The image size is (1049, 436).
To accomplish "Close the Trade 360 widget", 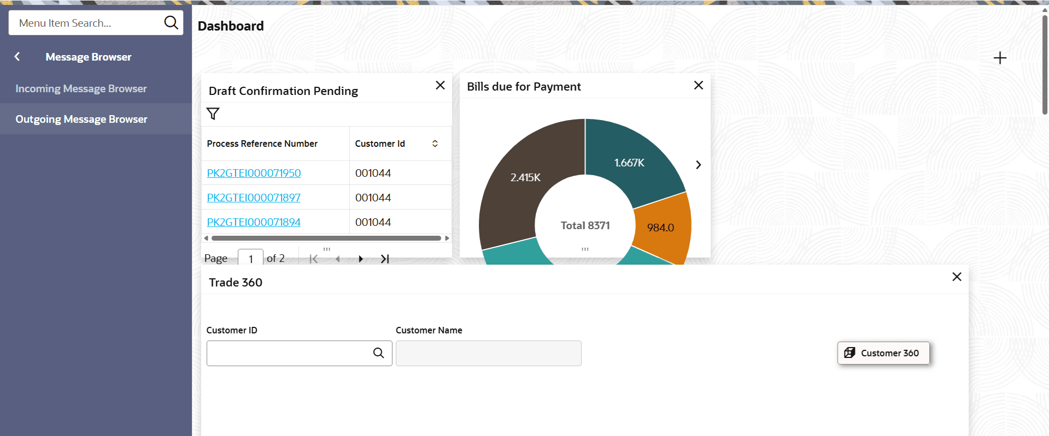I will point(957,277).
